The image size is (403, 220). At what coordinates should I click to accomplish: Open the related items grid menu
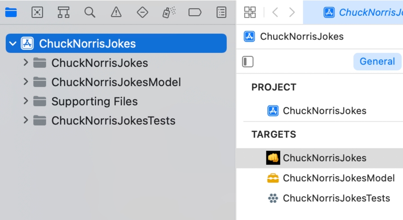(250, 13)
